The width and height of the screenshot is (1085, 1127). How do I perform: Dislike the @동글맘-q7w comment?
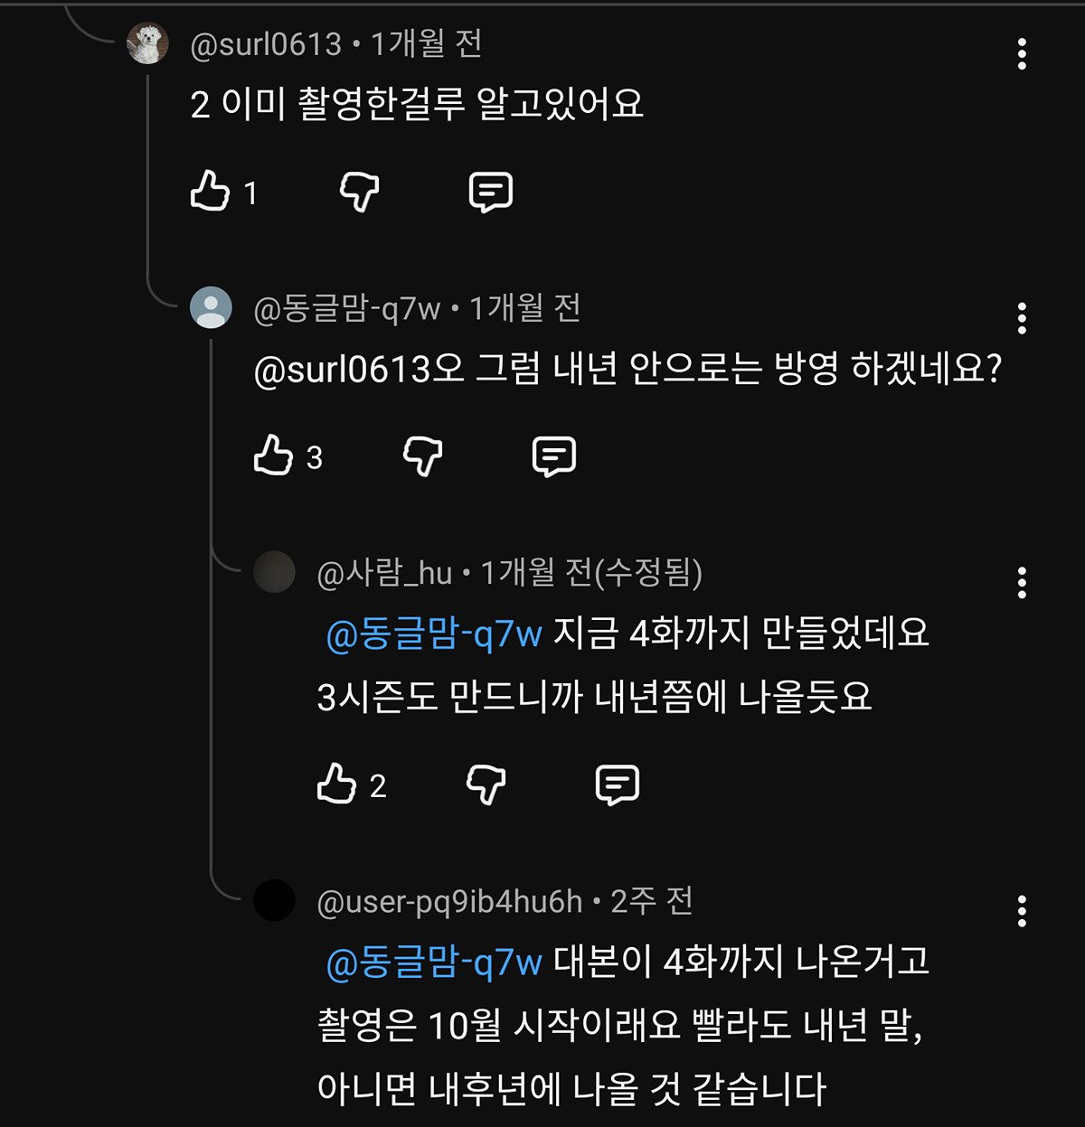coord(422,455)
